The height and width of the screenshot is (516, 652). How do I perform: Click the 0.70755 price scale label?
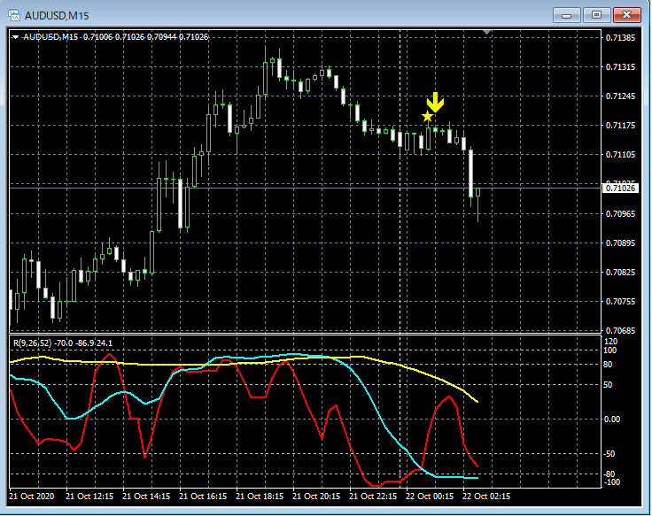click(620, 301)
